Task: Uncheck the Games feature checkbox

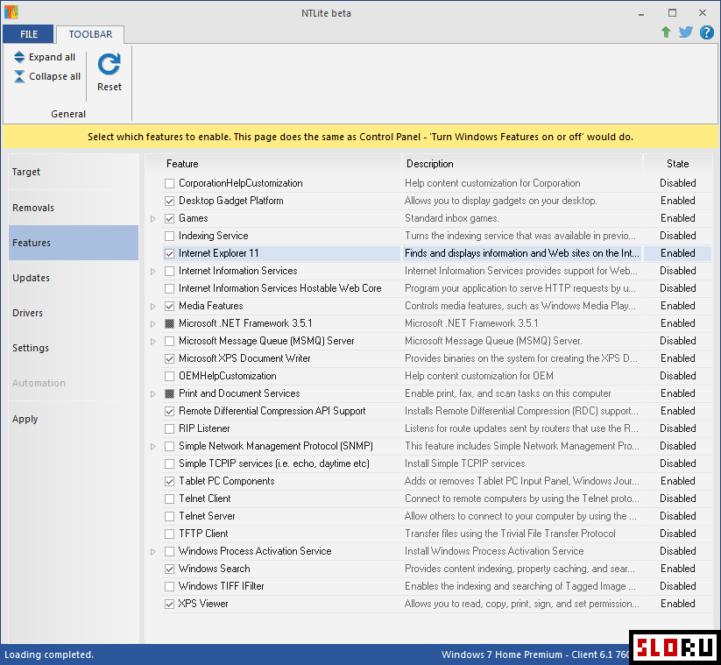Action: point(170,218)
